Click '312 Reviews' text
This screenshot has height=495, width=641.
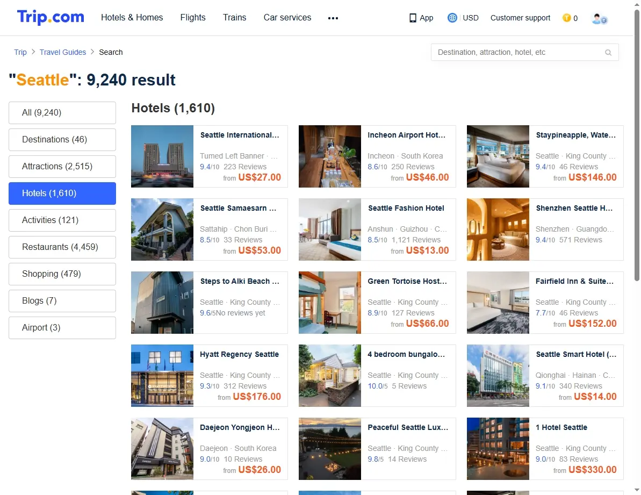click(245, 386)
